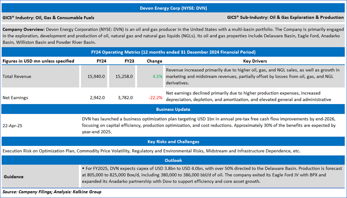Click the FY24 revenue value '15,940.0'

96,76
